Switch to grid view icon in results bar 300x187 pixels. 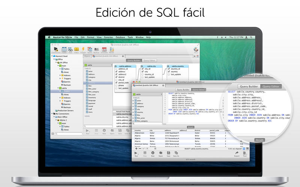(x=244, y=148)
